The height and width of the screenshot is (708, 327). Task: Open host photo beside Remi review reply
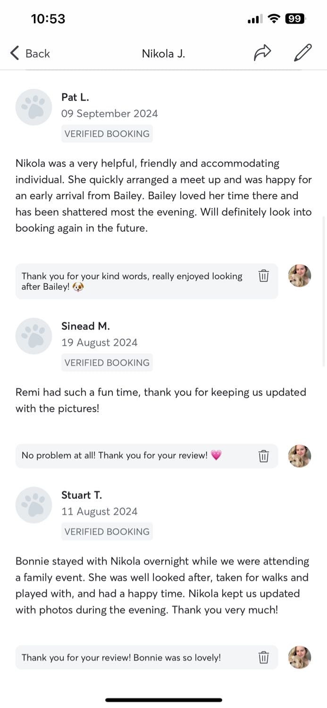300,456
